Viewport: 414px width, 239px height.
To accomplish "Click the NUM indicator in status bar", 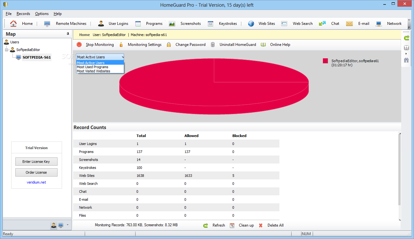I will pos(306,234).
